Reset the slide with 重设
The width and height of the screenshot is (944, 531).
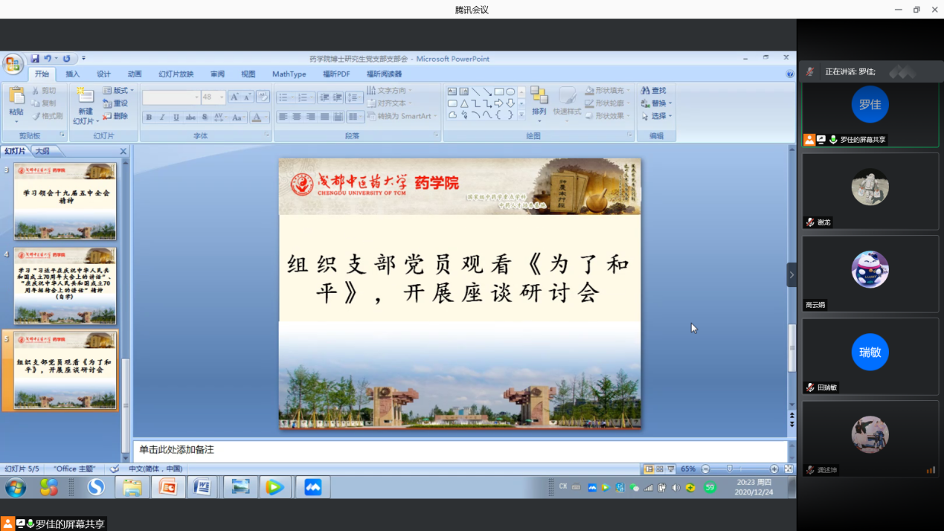click(x=115, y=103)
